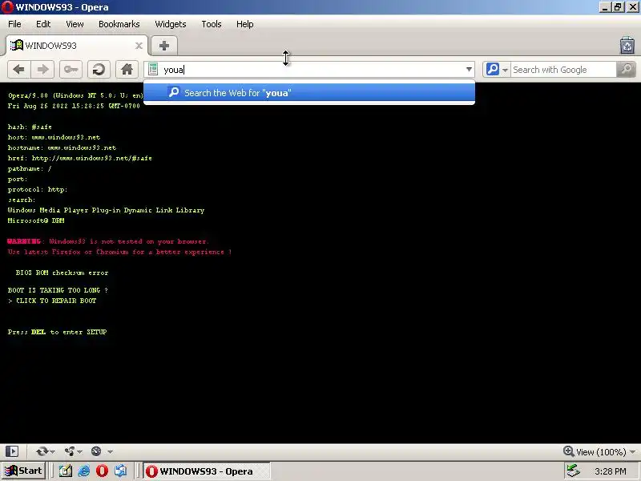Launch Internet Explorer from quick launch

click(x=84, y=471)
